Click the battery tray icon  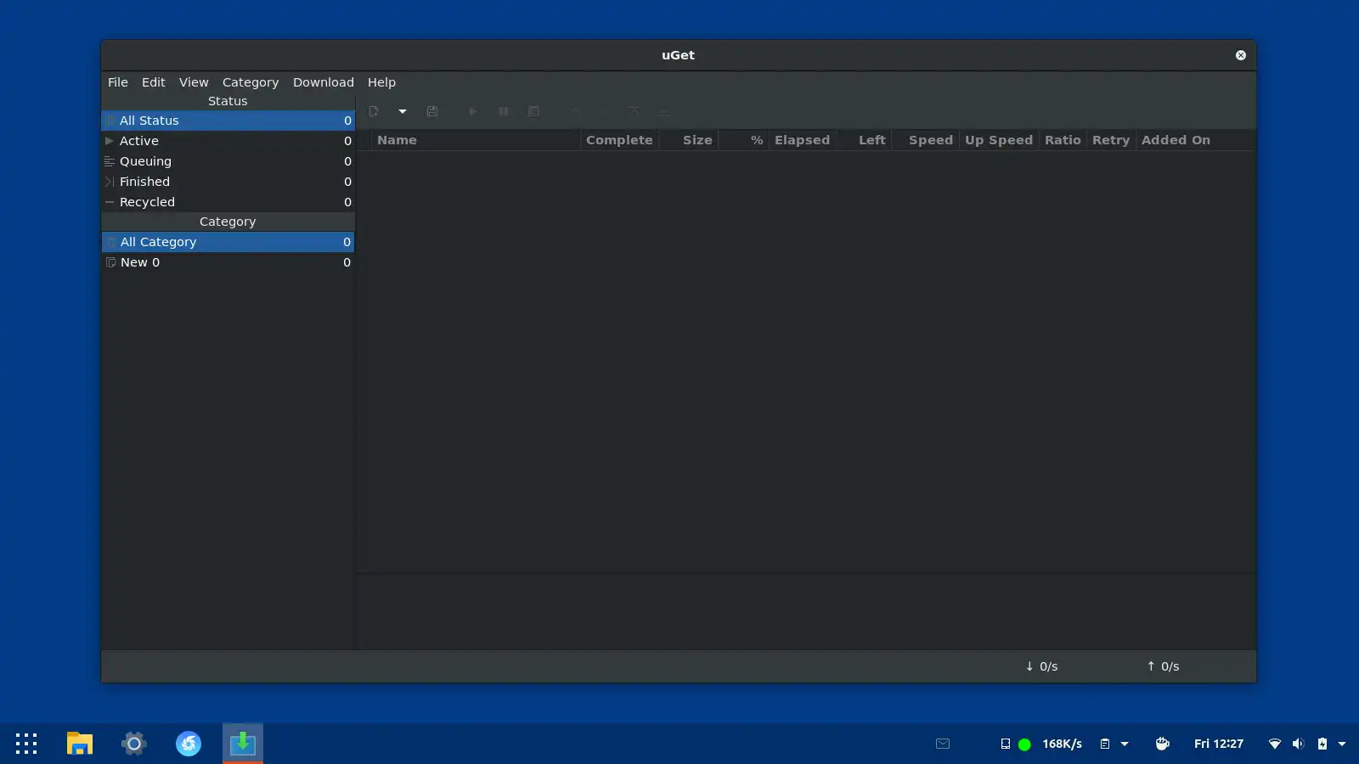click(1322, 744)
